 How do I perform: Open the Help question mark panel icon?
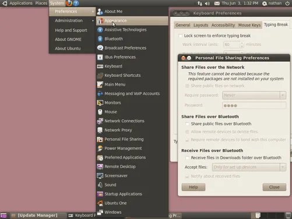(76, 3)
